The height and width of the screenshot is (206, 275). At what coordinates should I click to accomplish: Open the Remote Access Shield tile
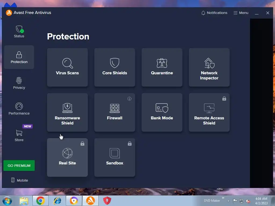(209, 112)
